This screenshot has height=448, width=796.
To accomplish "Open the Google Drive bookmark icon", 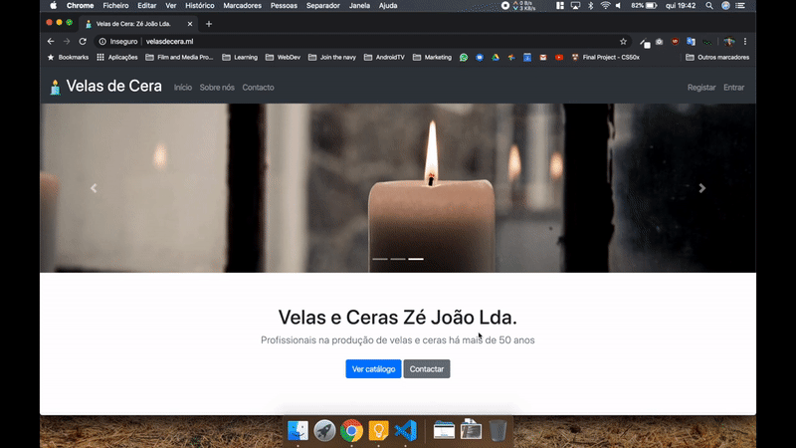I will [496, 58].
